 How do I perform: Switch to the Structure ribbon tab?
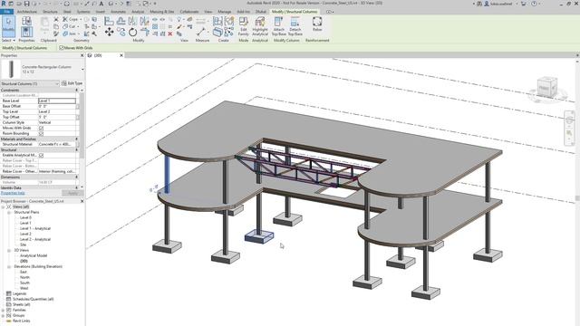(50, 12)
